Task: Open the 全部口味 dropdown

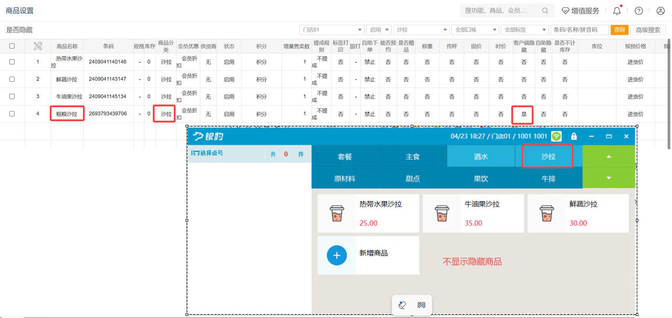Action: (475, 30)
